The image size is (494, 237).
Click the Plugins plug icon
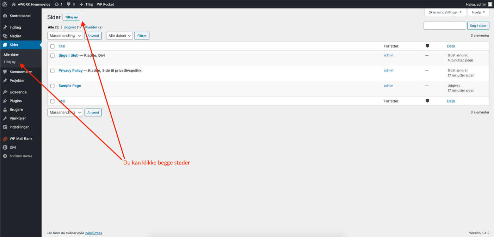[x=5, y=101]
